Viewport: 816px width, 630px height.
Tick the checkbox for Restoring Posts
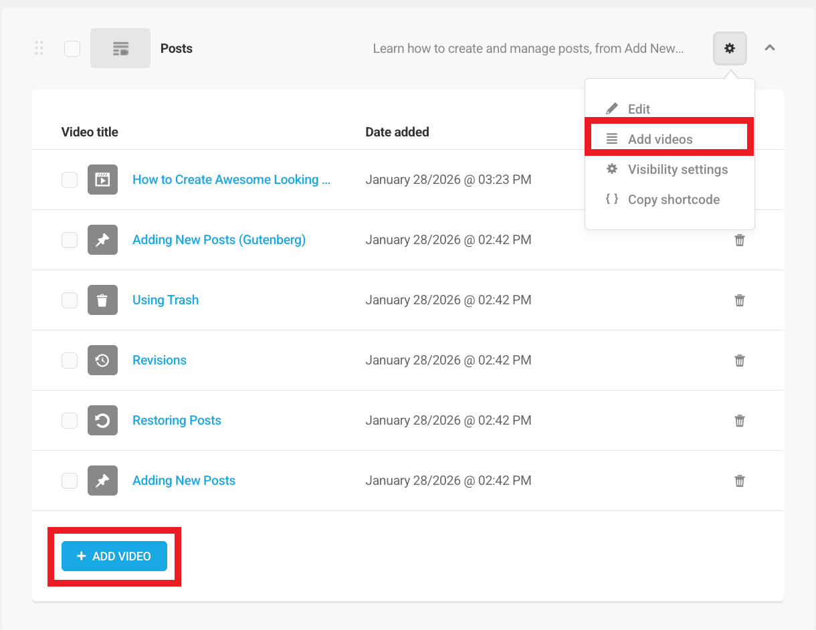pyautogui.click(x=69, y=420)
